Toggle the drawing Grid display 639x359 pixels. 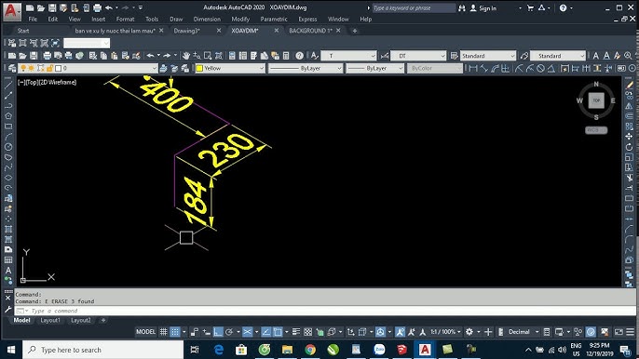163,332
